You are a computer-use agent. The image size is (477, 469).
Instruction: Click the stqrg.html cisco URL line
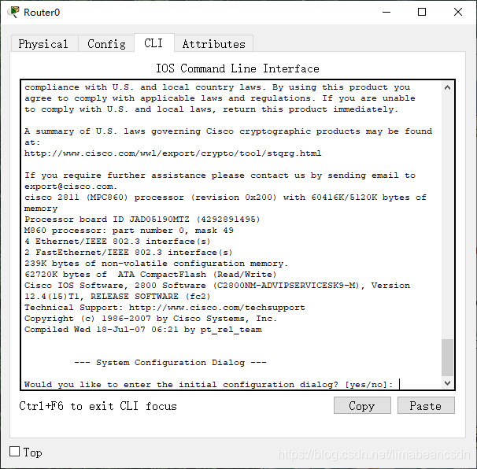pyautogui.click(x=173, y=153)
